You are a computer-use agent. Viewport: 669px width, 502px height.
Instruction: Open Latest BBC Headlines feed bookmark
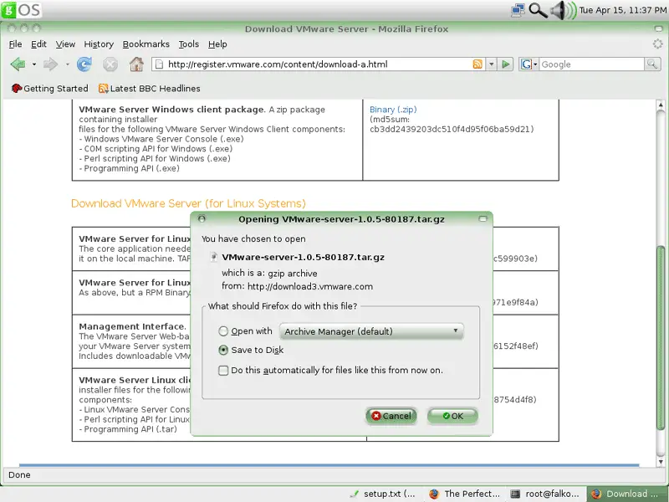(x=150, y=89)
